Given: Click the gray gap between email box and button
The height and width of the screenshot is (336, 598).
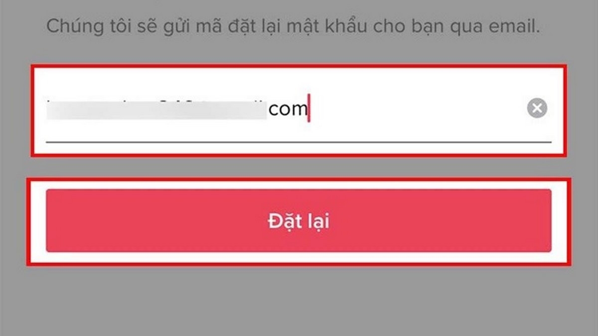Looking at the screenshot, I should pyautogui.click(x=299, y=167).
